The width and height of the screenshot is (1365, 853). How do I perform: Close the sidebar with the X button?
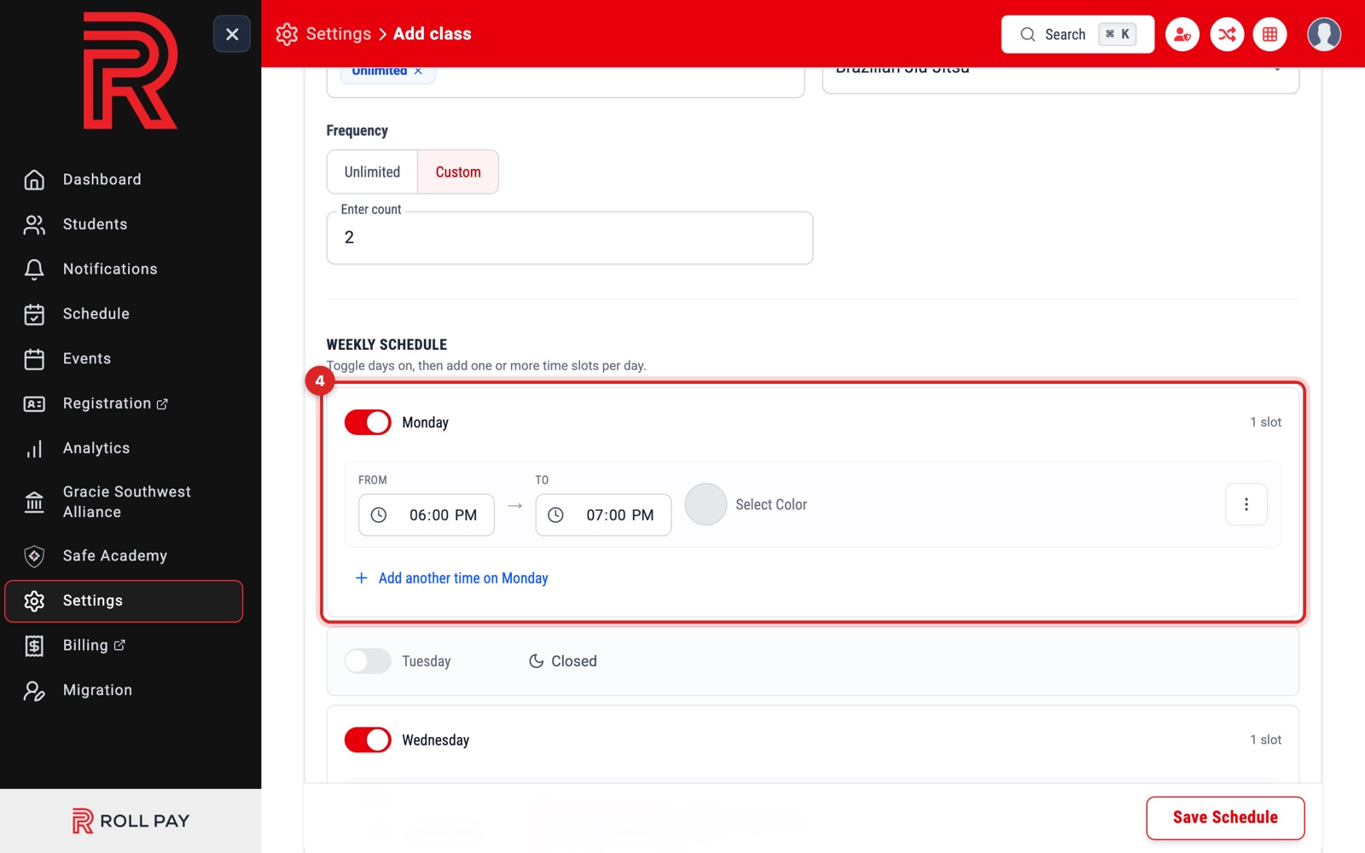point(232,34)
